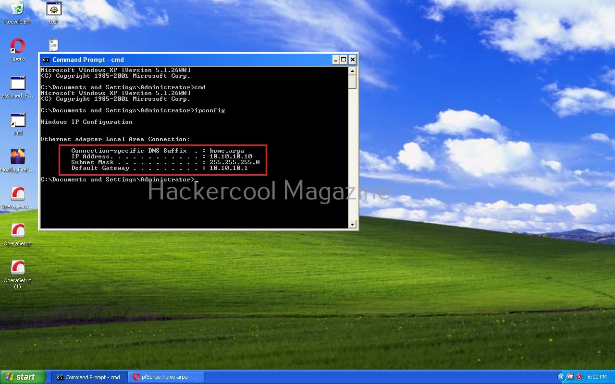The height and width of the screenshot is (384, 615).
Task: Open the Windows start menu
Action: coord(23,377)
